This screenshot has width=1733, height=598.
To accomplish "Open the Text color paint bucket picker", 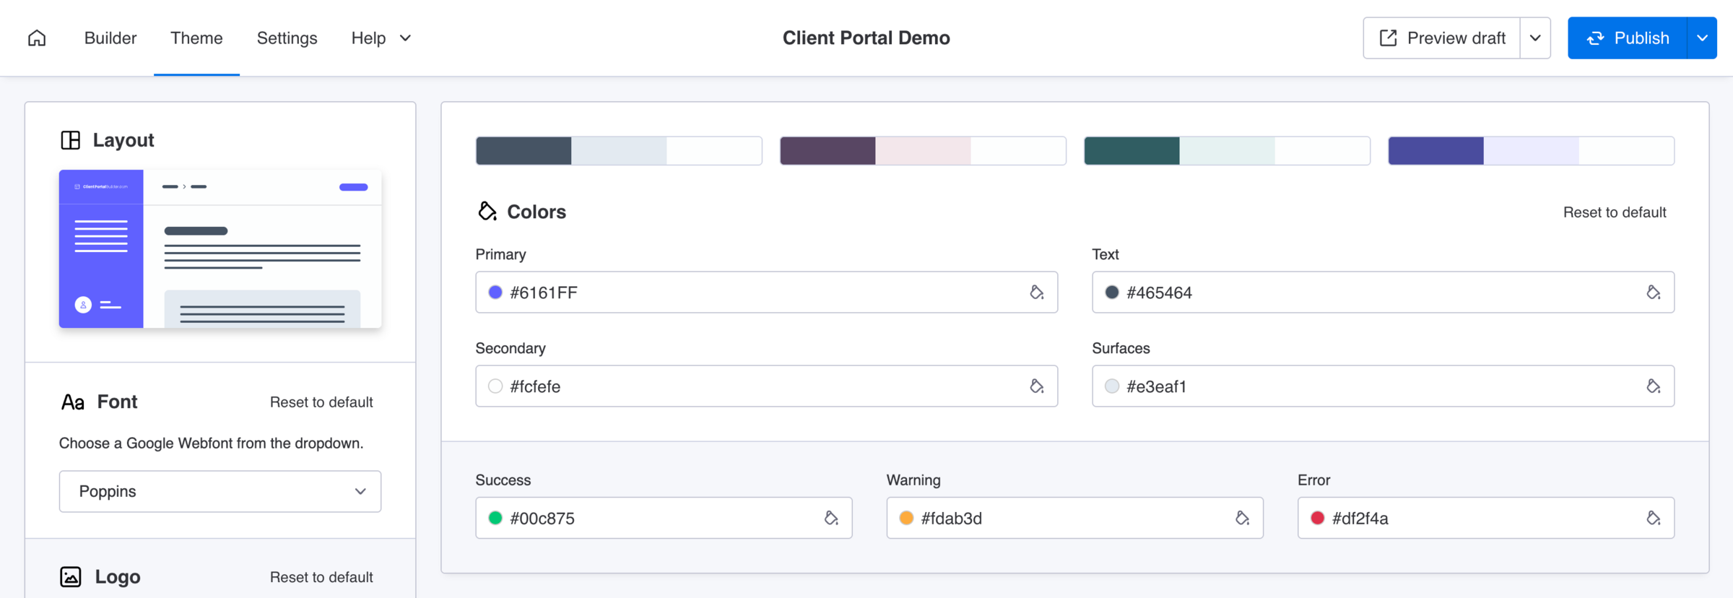I will [x=1653, y=292].
